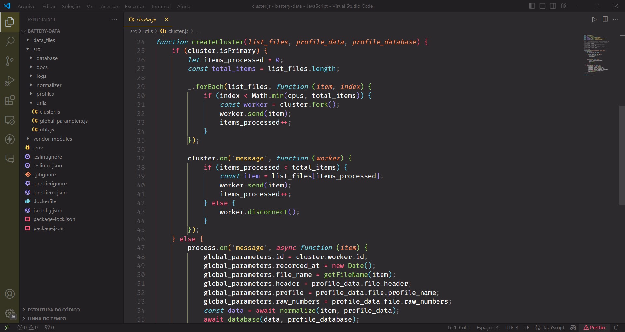Viewport: 625px width, 332px height.
Task: Expand the database folder
Action: click(47, 58)
